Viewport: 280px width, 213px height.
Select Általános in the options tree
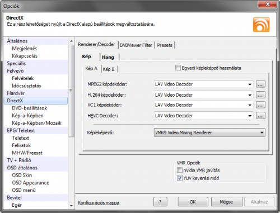(x=36, y=41)
